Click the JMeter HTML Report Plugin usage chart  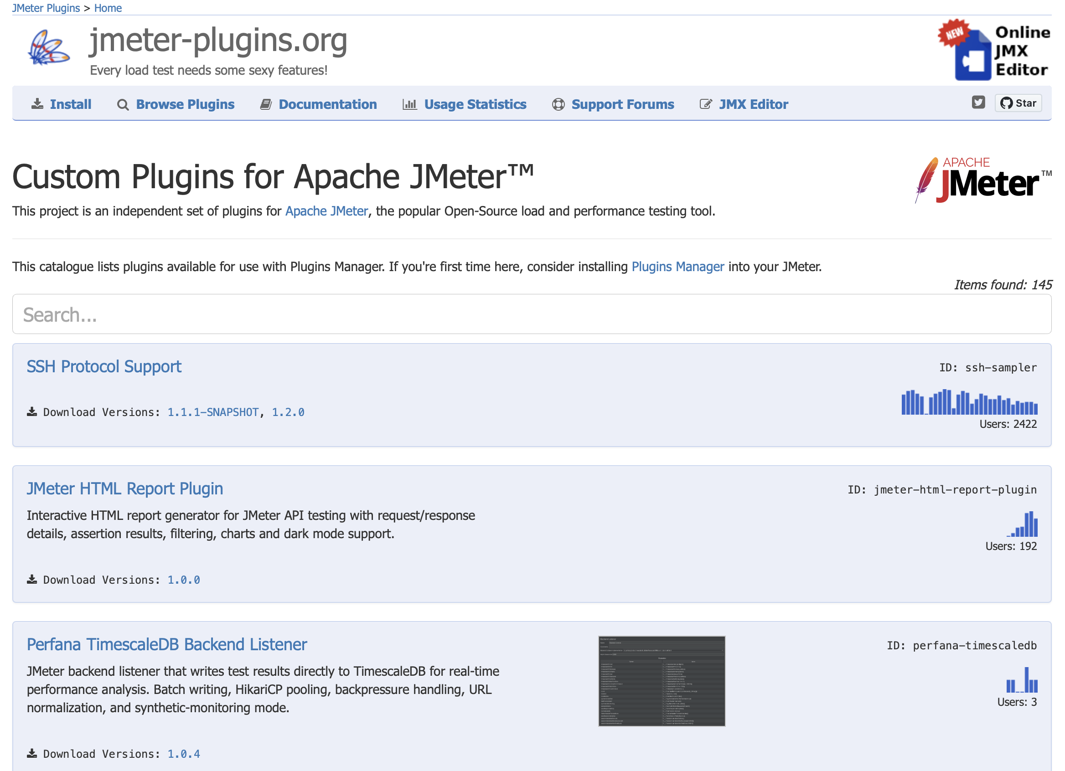pyautogui.click(x=1022, y=524)
